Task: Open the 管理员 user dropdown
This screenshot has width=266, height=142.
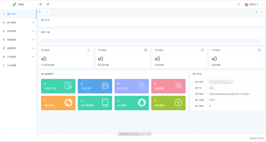Action: pyautogui.click(x=251, y=4)
